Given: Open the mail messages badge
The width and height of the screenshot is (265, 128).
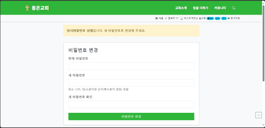Looking at the screenshot, I should pos(217,18).
